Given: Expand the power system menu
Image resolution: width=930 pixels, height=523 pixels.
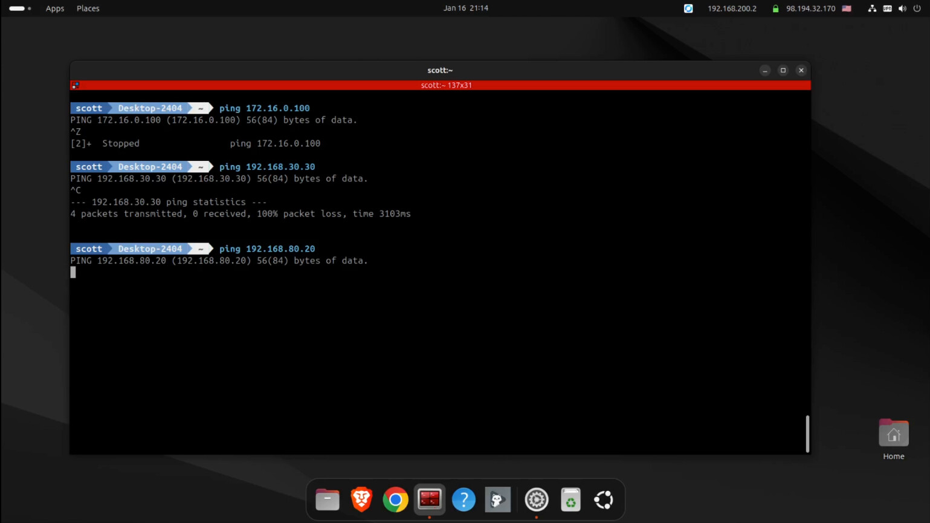Looking at the screenshot, I should (x=917, y=8).
